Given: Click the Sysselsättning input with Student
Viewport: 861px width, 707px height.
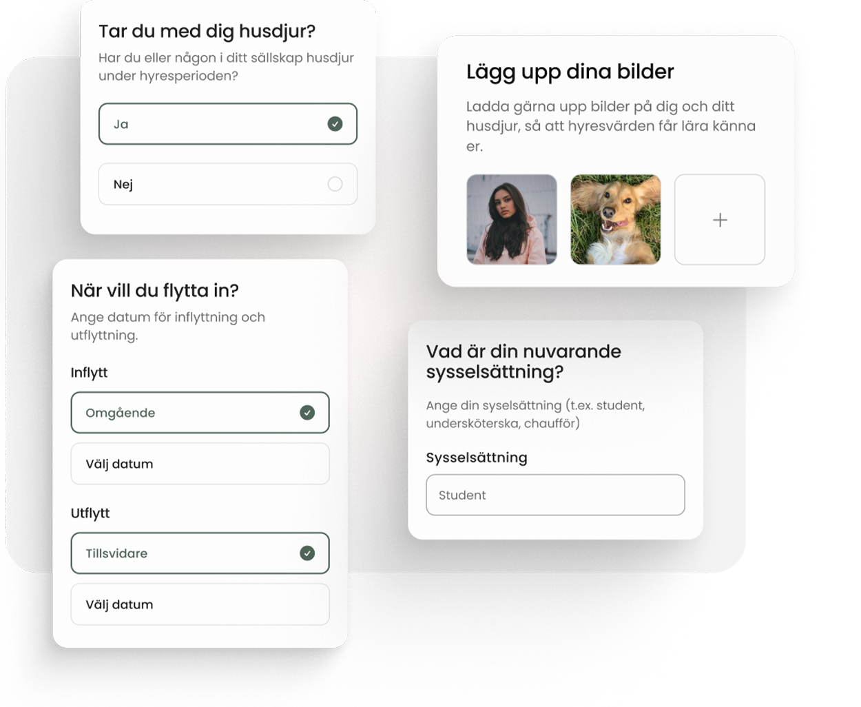Looking at the screenshot, I should [555, 495].
